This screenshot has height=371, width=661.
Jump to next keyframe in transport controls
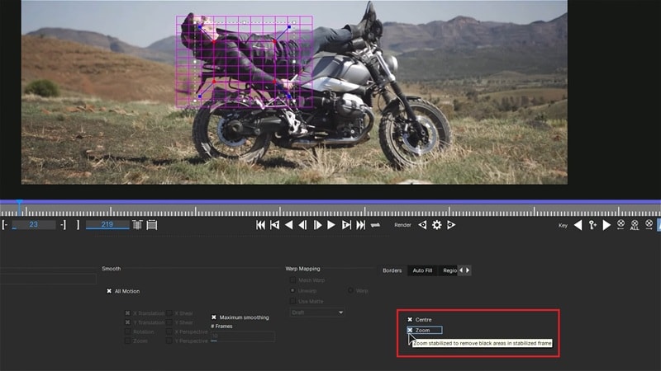coord(346,225)
